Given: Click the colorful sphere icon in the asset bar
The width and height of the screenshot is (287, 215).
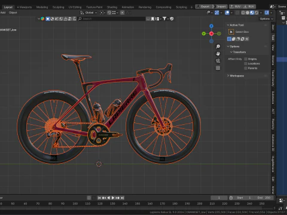Looking at the screenshot, I should pyautogui.click(x=42, y=19).
